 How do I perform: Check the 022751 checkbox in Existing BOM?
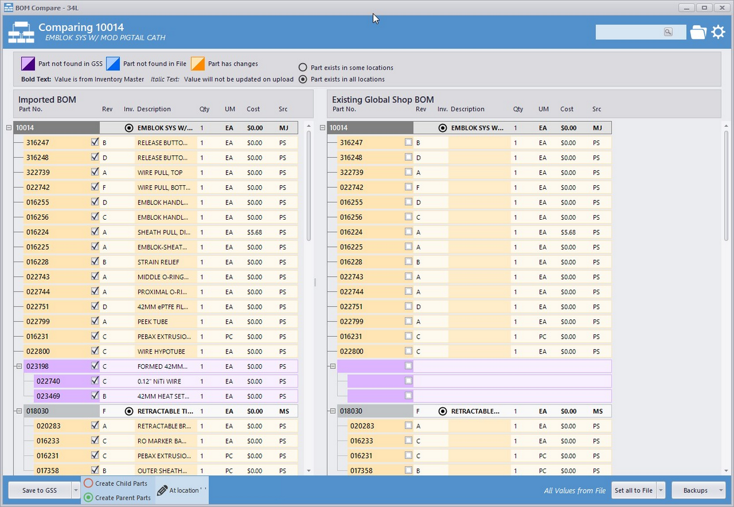[x=408, y=306]
